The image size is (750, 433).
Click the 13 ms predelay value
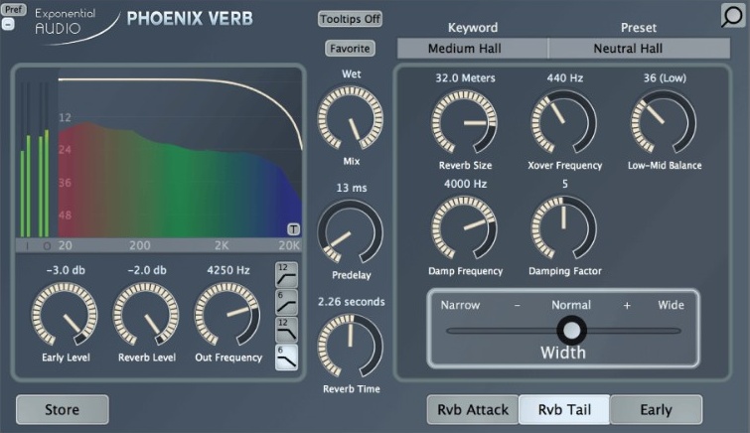click(x=351, y=188)
